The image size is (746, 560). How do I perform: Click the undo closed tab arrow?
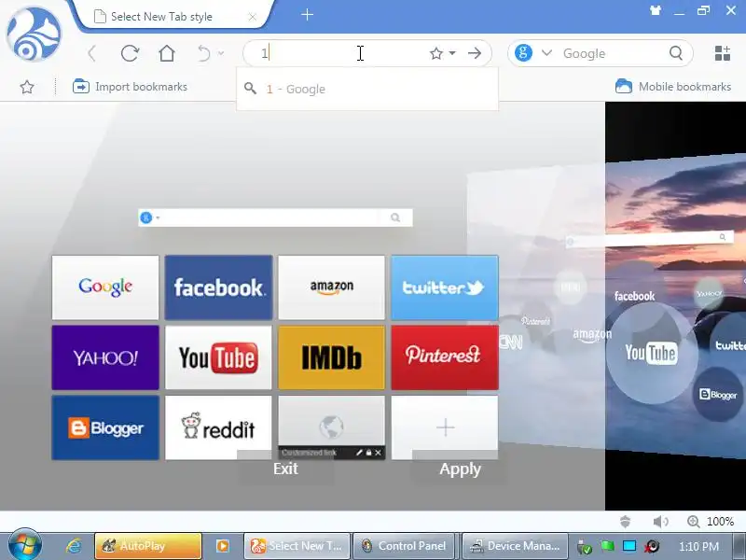click(204, 53)
